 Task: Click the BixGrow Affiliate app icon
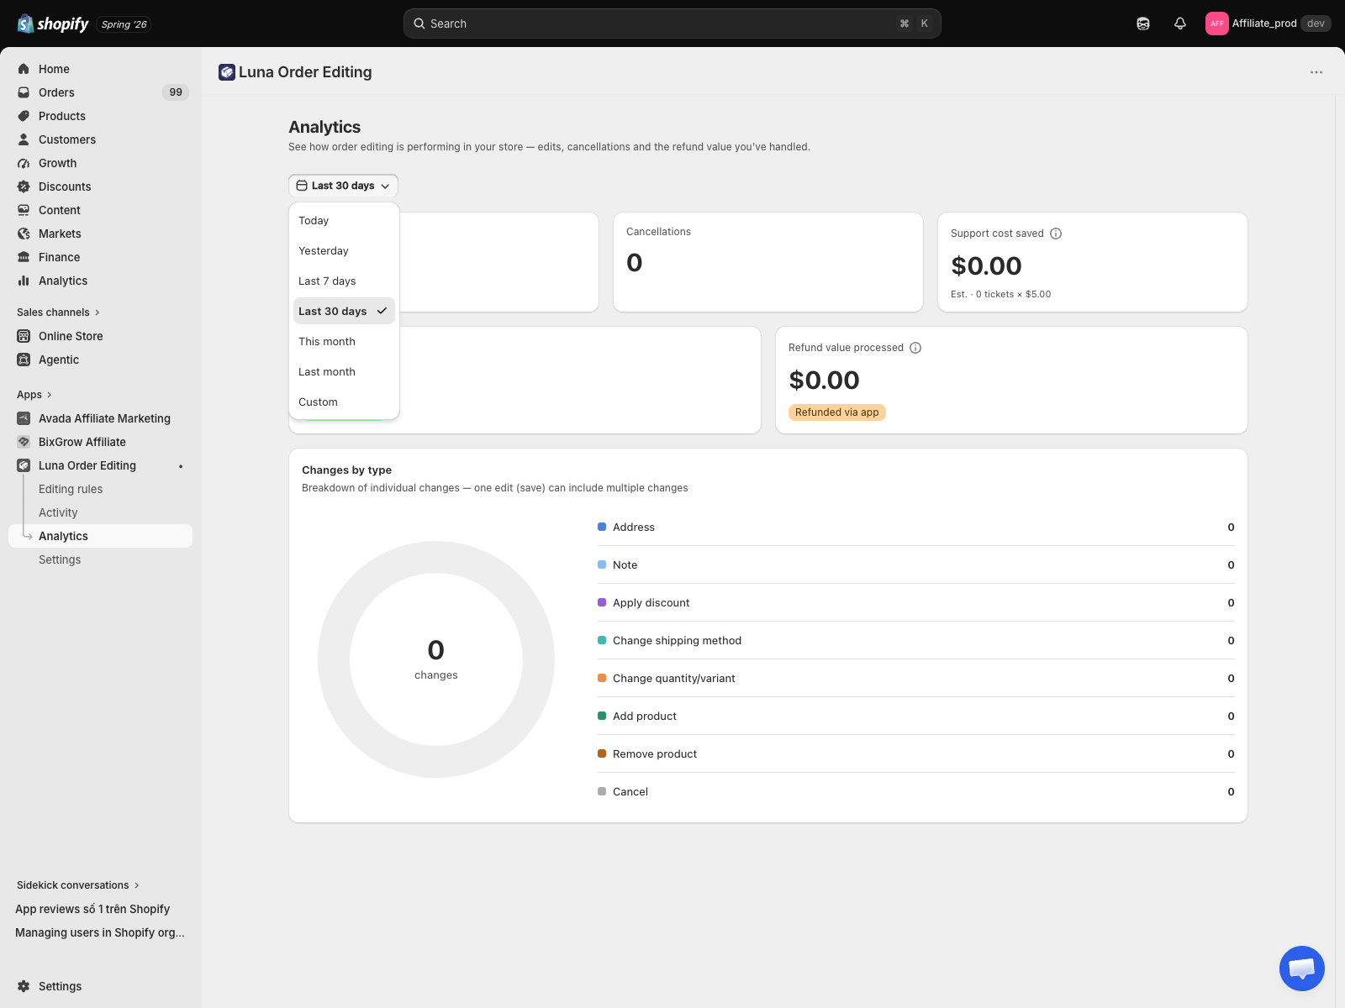(24, 442)
